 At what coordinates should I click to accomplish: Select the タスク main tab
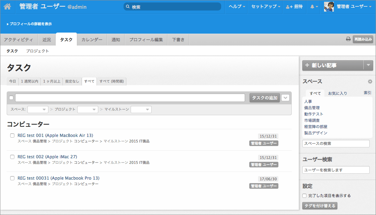coord(66,40)
